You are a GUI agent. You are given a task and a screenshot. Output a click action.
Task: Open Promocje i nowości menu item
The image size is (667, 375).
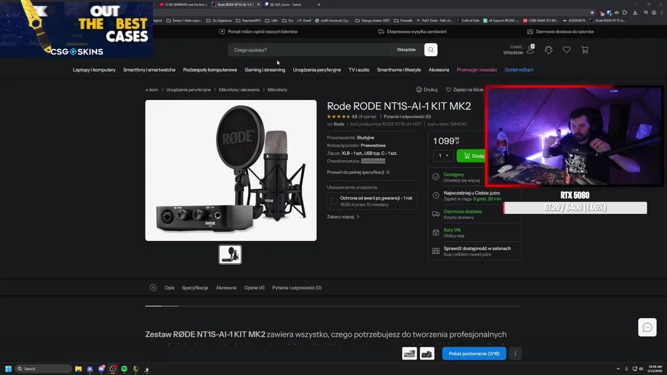point(477,70)
